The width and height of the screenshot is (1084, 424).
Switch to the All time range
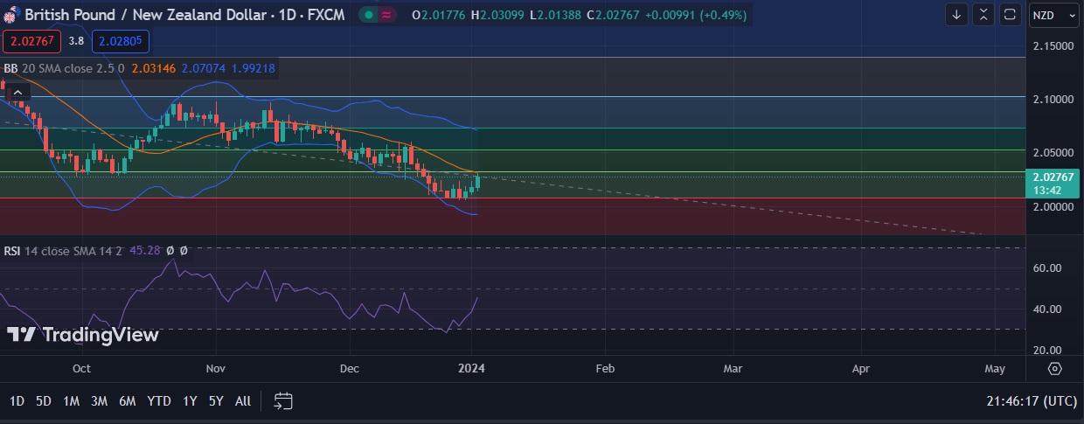tap(243, 401)
